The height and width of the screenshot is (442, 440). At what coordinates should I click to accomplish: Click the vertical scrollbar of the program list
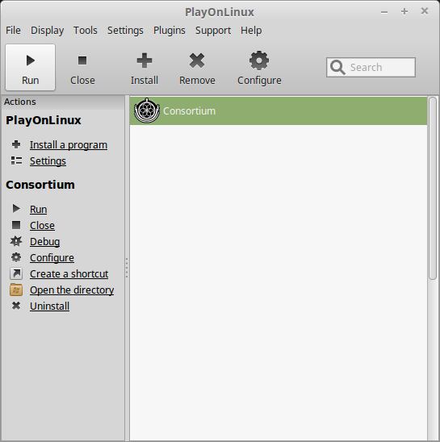tap(433, 188)
